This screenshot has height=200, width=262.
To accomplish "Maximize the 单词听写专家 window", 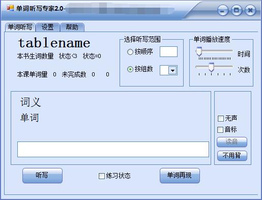I will coord(237,10).
